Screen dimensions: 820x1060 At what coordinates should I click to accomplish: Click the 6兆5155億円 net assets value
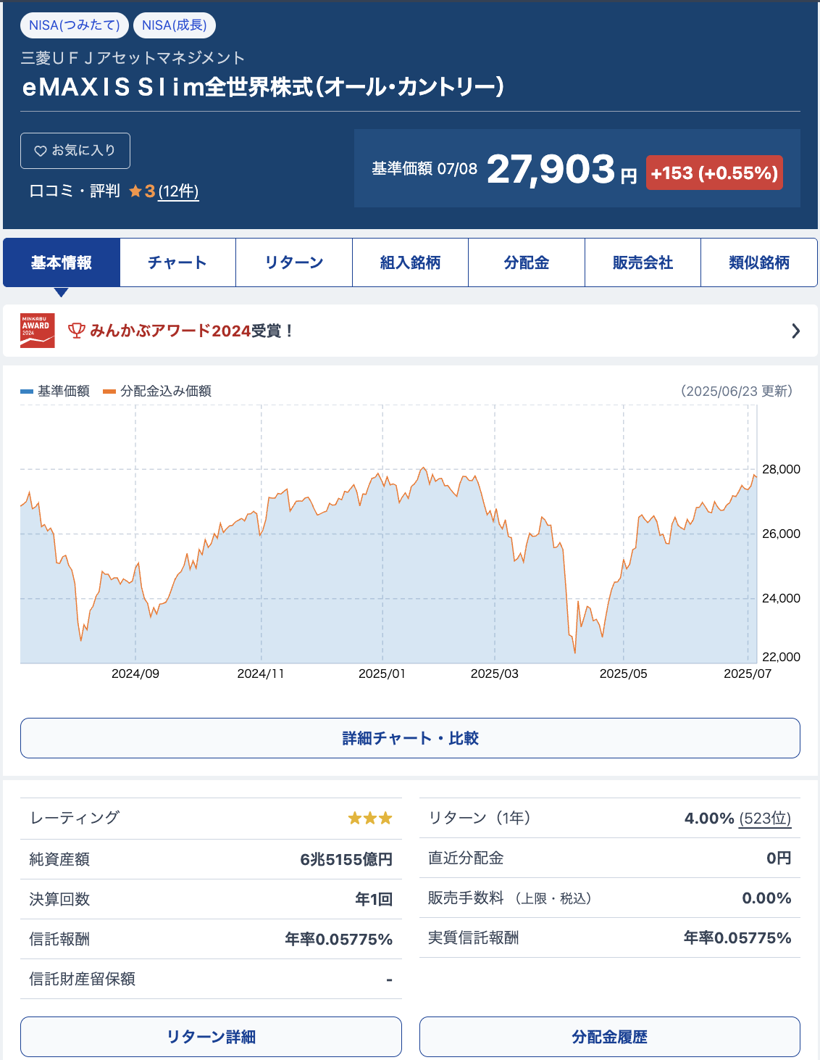pyautogui.click(x=346, y=860)
